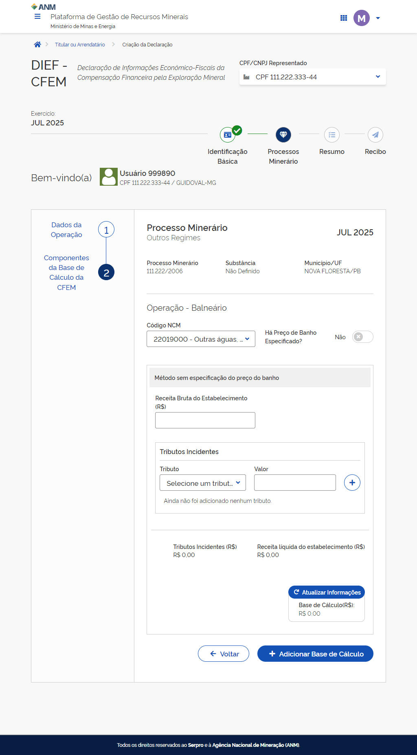
Task: Expand the user account menu arrow
Action: pyautogui.click(x=378, y=18)
